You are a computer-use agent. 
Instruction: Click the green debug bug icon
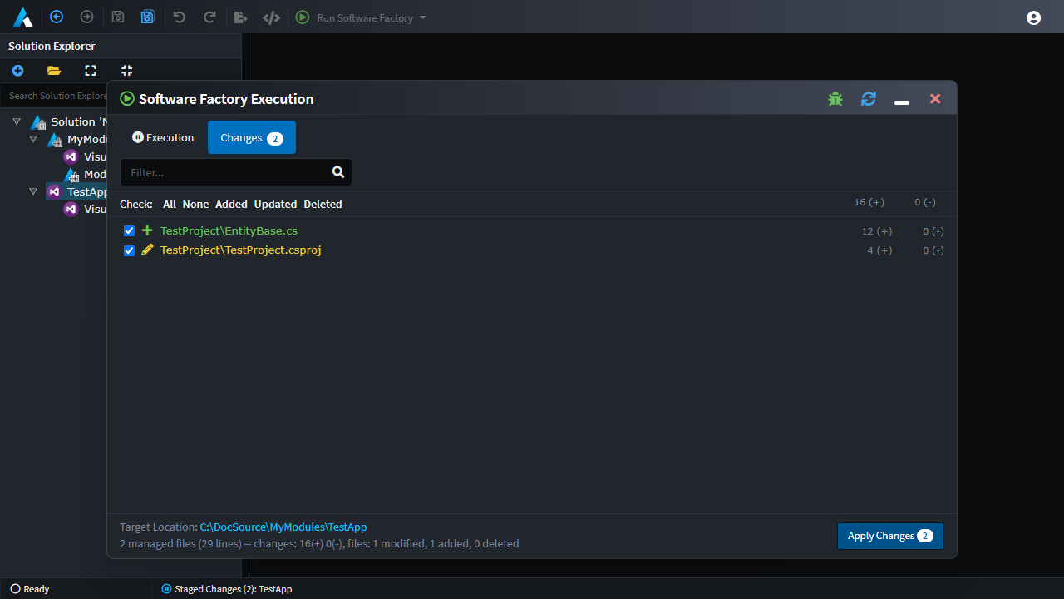pyautogui.click(x=835, y=99)
